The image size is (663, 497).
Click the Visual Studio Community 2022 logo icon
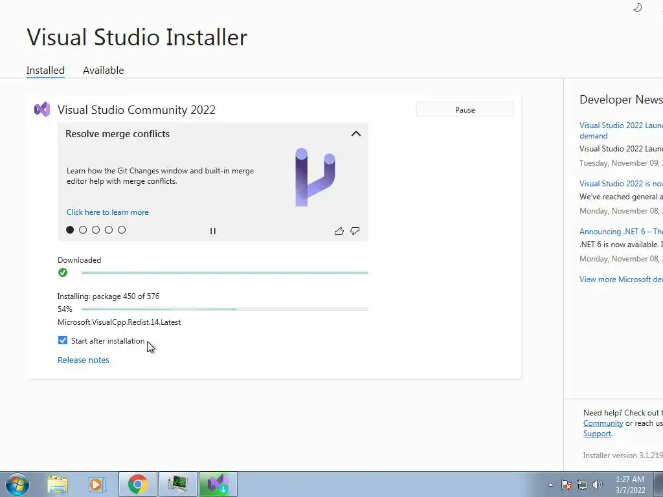[x=42, y=110]
